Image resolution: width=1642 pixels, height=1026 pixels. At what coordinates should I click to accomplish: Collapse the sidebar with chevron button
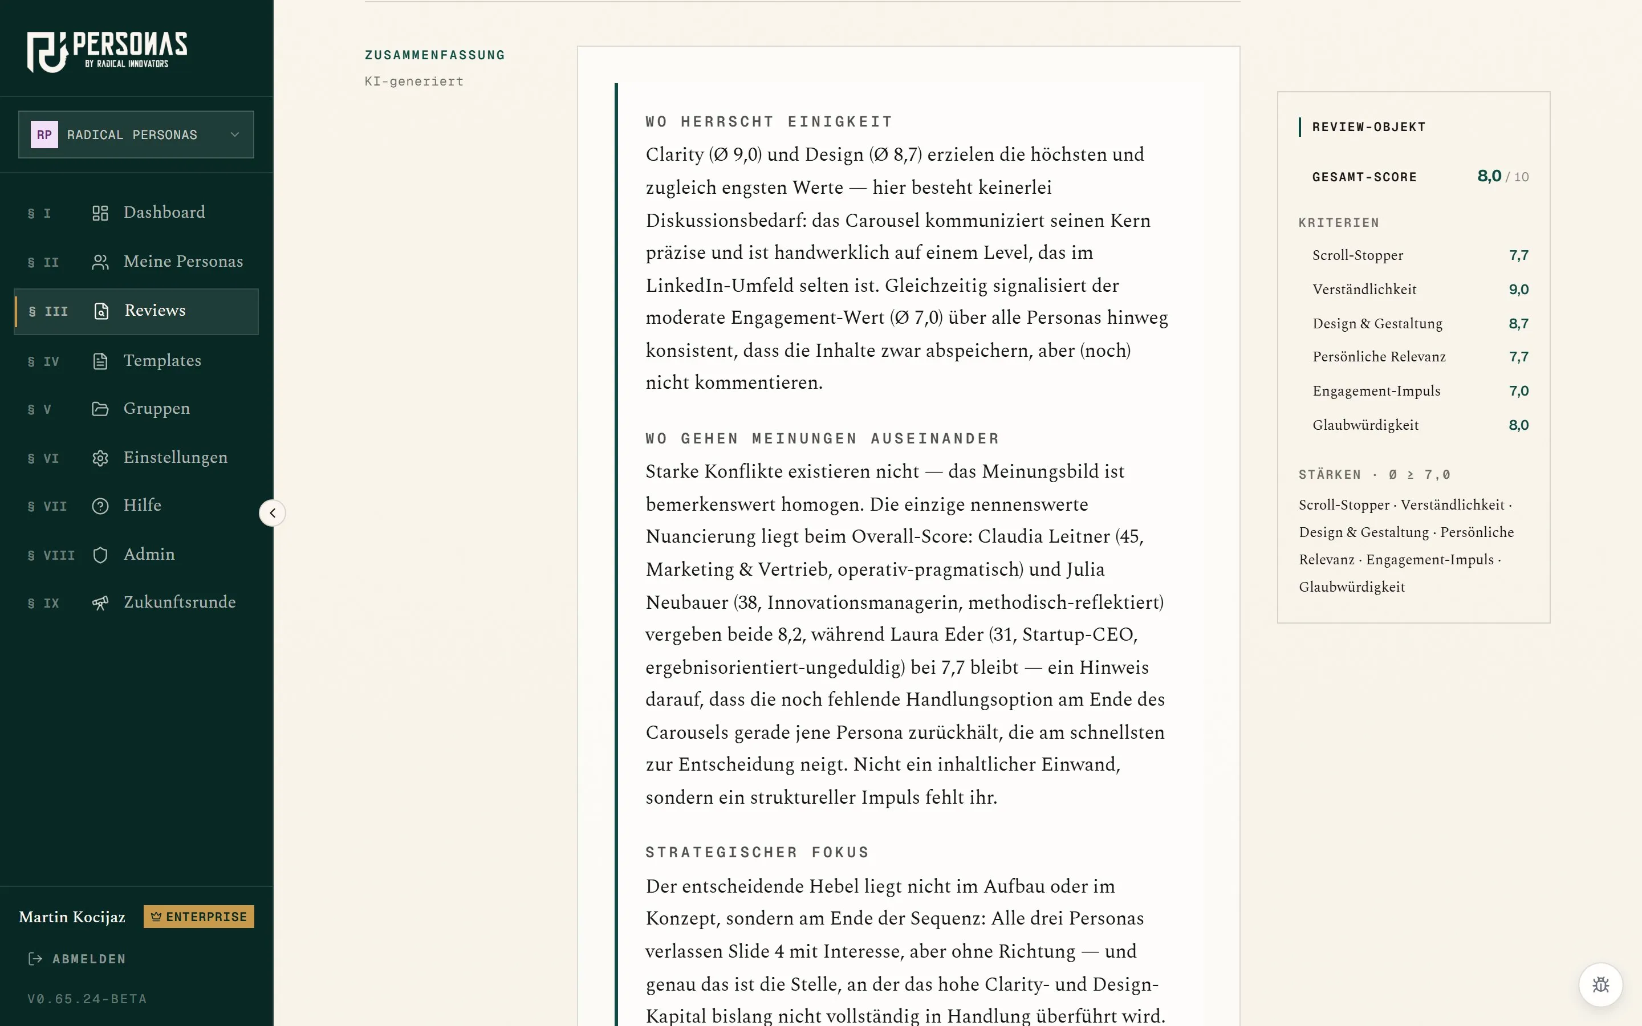[x=272, y=513]
